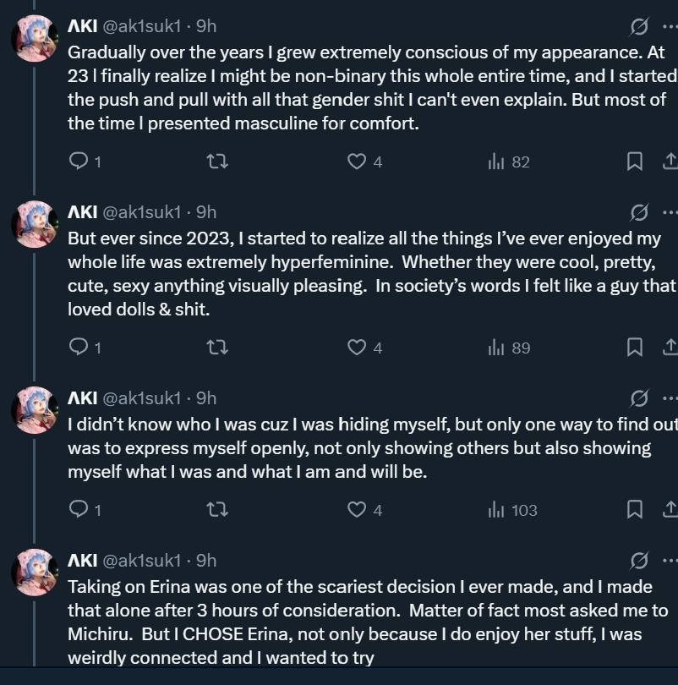
Task: Open the avatar on the Erina tweet
Action: tap(35, 572)
